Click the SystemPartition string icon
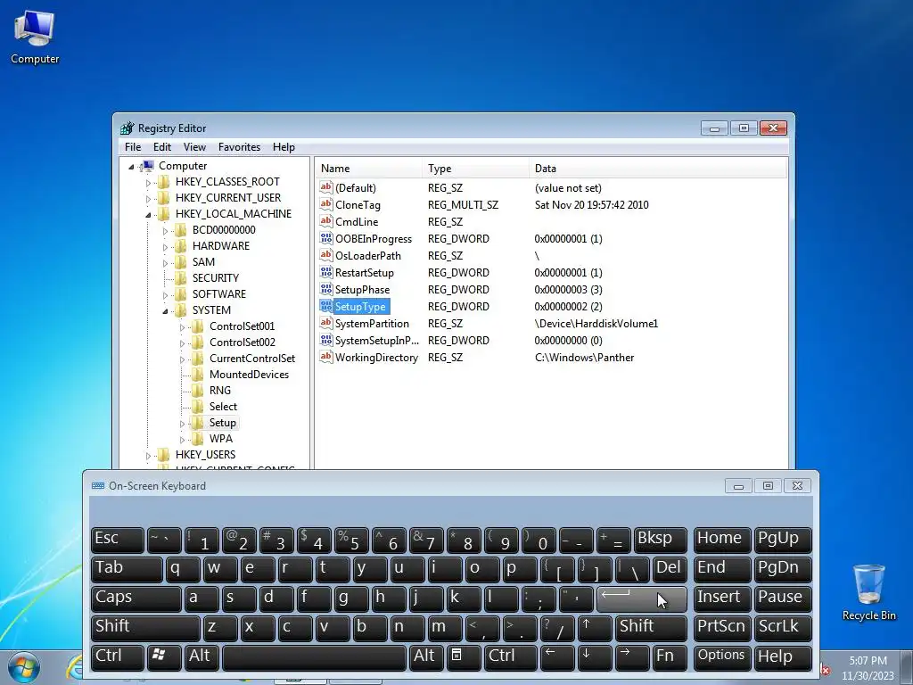 point(326,323)
